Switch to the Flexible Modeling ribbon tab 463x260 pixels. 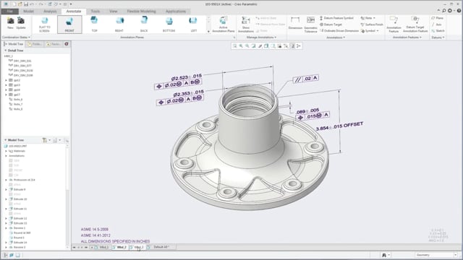(141, 12)
